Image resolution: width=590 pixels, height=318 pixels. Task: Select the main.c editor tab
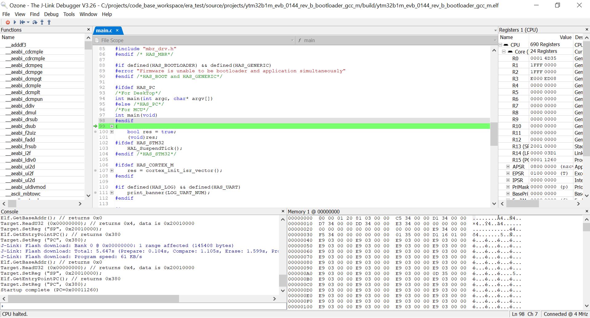tap(104, 30)
